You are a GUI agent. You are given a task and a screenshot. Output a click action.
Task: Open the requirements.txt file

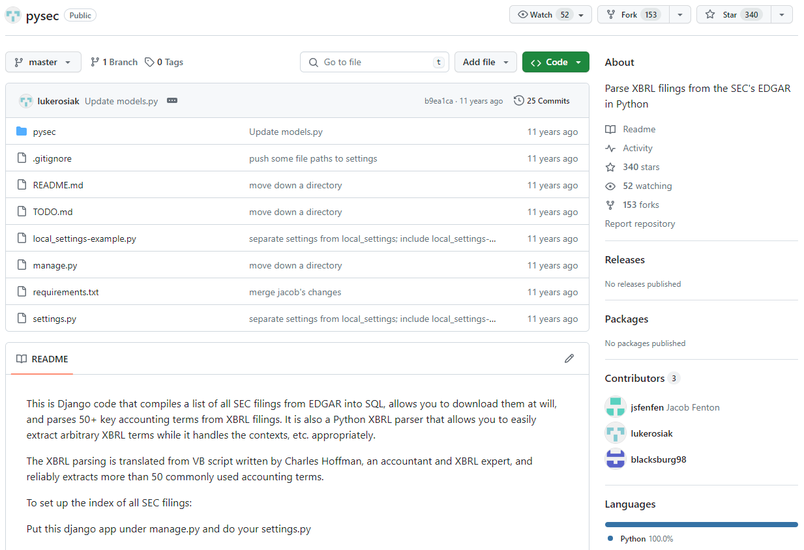[x=66, y=292]
